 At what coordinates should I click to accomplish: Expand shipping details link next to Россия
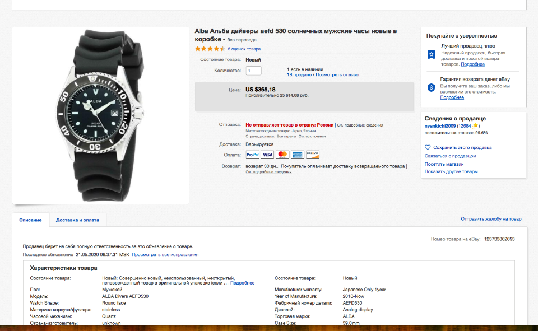[360, 125]
